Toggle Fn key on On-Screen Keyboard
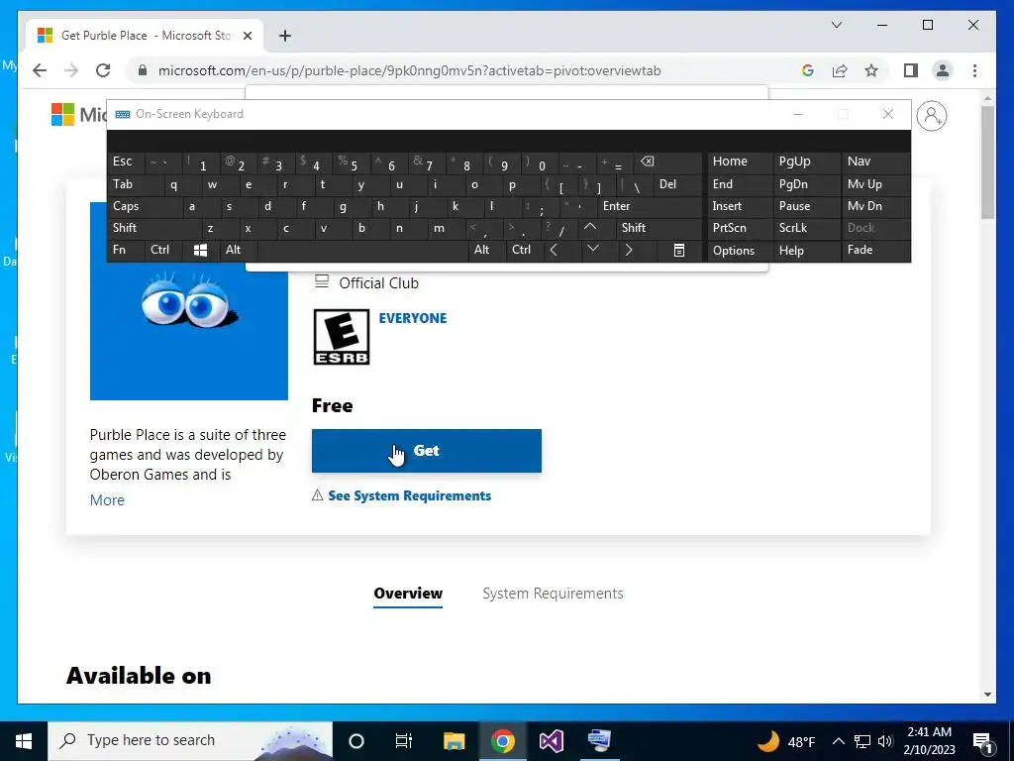 tap(126, 250)
